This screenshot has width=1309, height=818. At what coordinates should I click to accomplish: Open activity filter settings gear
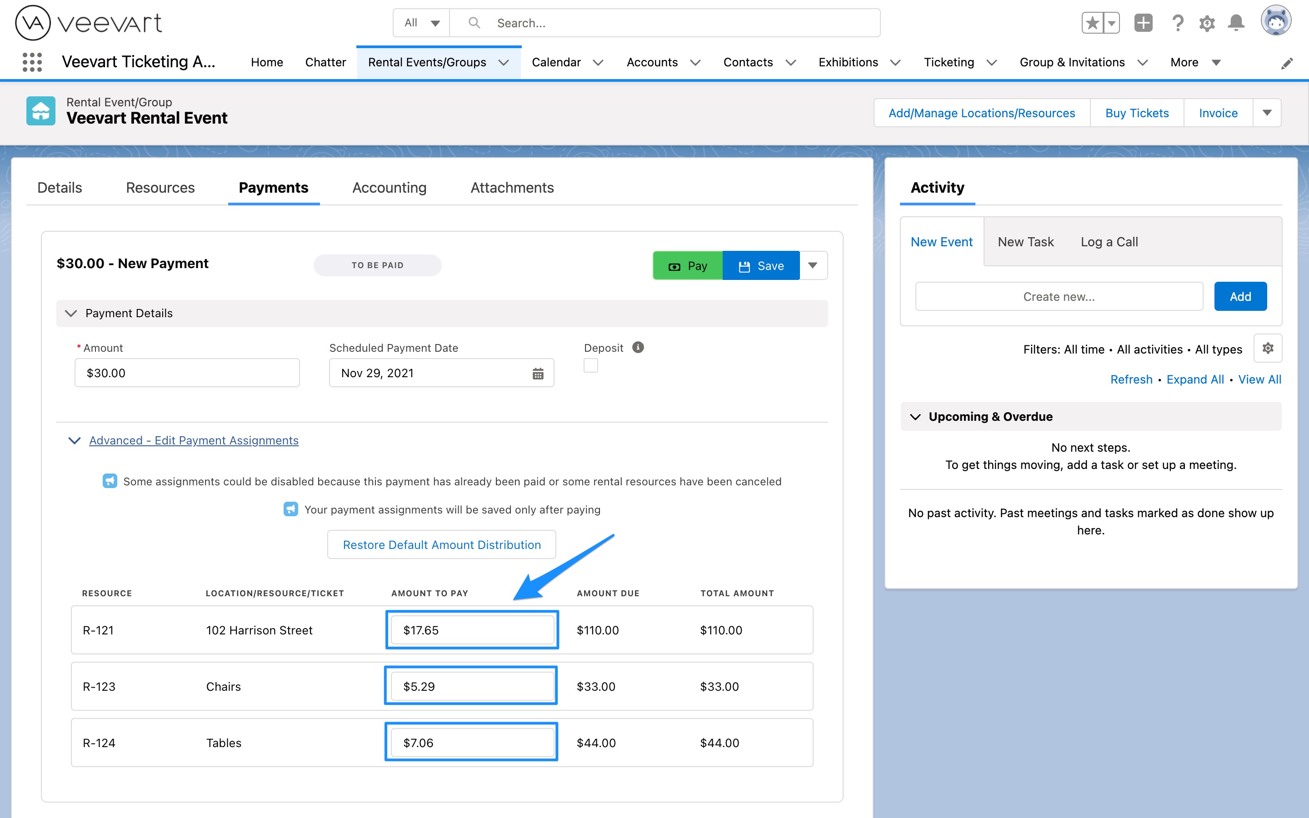[1269, 348]
